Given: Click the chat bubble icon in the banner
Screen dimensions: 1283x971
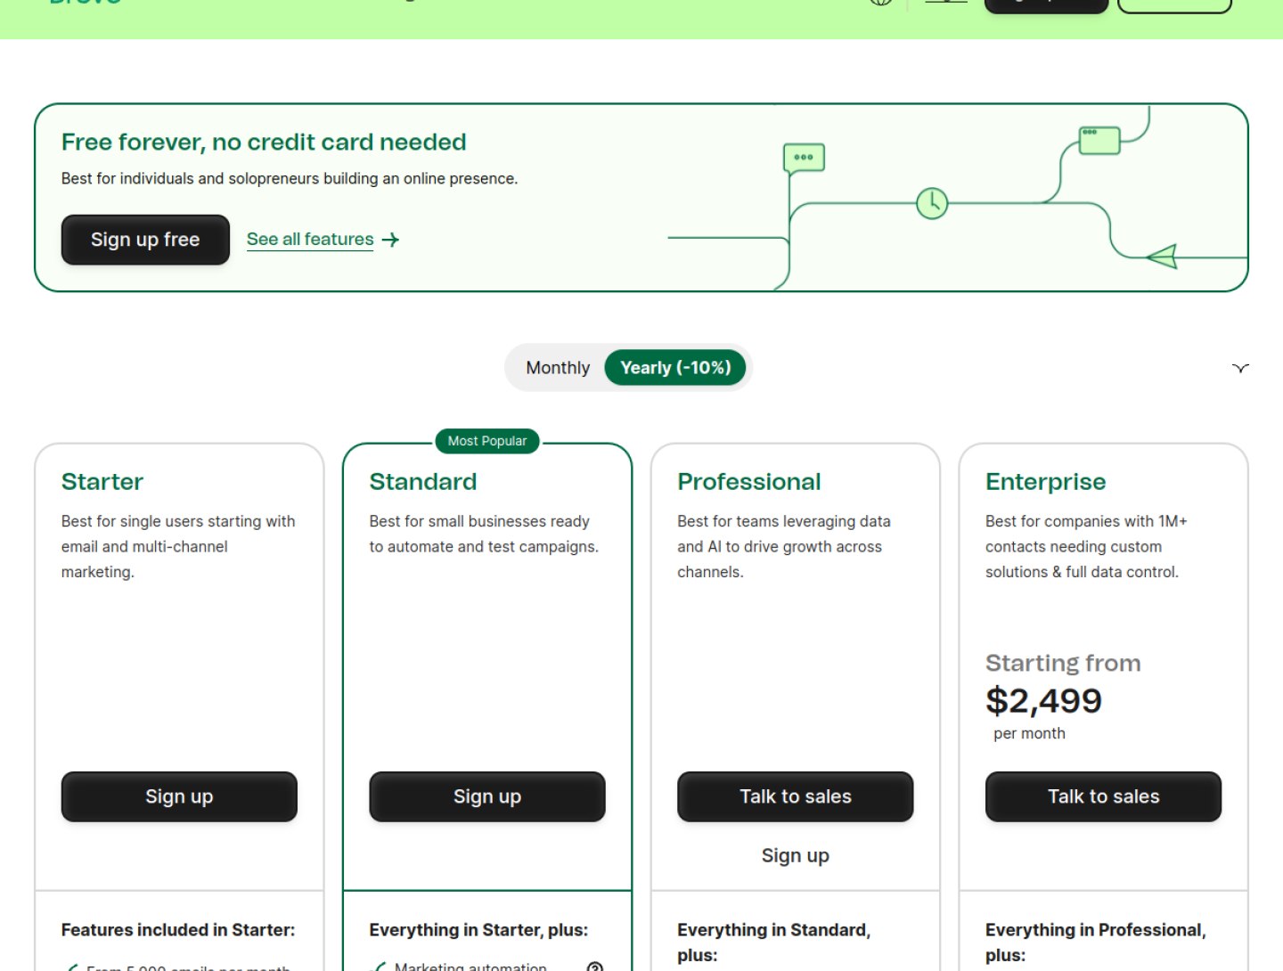Looking at the screenshot, I should point(804,159).
